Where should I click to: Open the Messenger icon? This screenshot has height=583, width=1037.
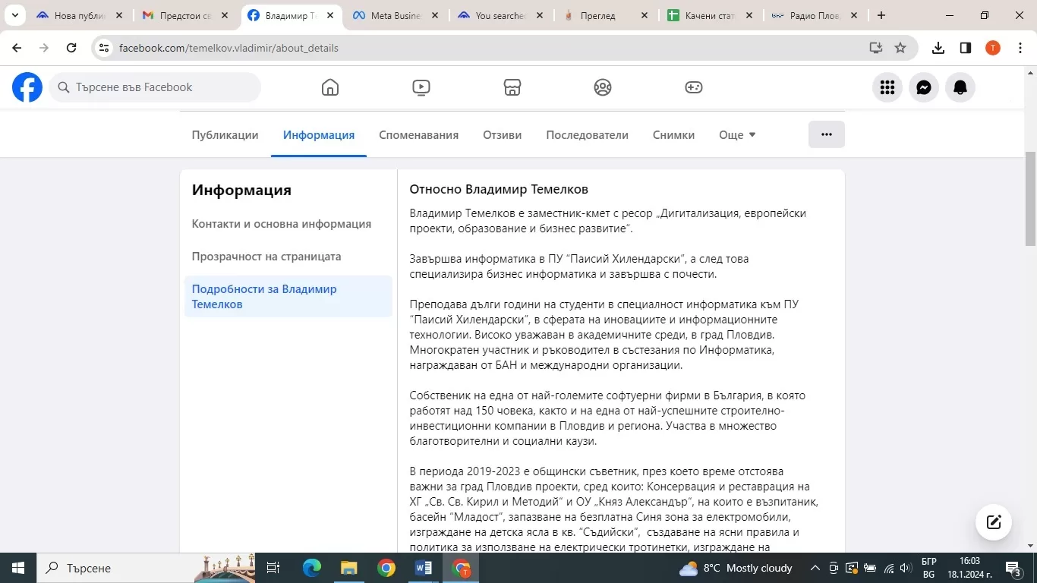pos(924,87)
